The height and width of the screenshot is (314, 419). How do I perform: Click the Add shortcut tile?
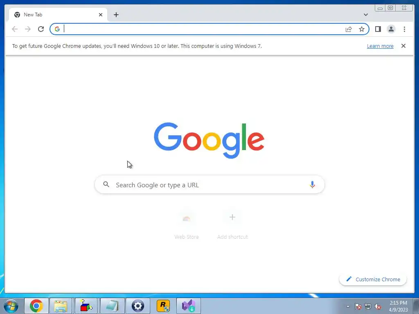coord(232,224)
